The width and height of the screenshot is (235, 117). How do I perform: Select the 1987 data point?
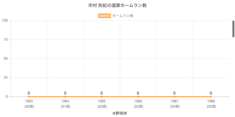coord(174,97)
